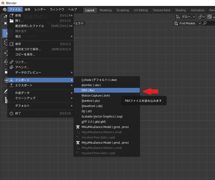Import Wavefront (.obj) file
The height and width of the screenshot is (180, 215).
[x=107, y=106]
